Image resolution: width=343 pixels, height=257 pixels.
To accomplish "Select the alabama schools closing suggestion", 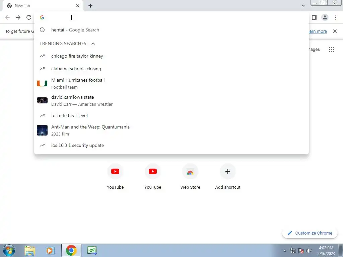I will (171, 69).
